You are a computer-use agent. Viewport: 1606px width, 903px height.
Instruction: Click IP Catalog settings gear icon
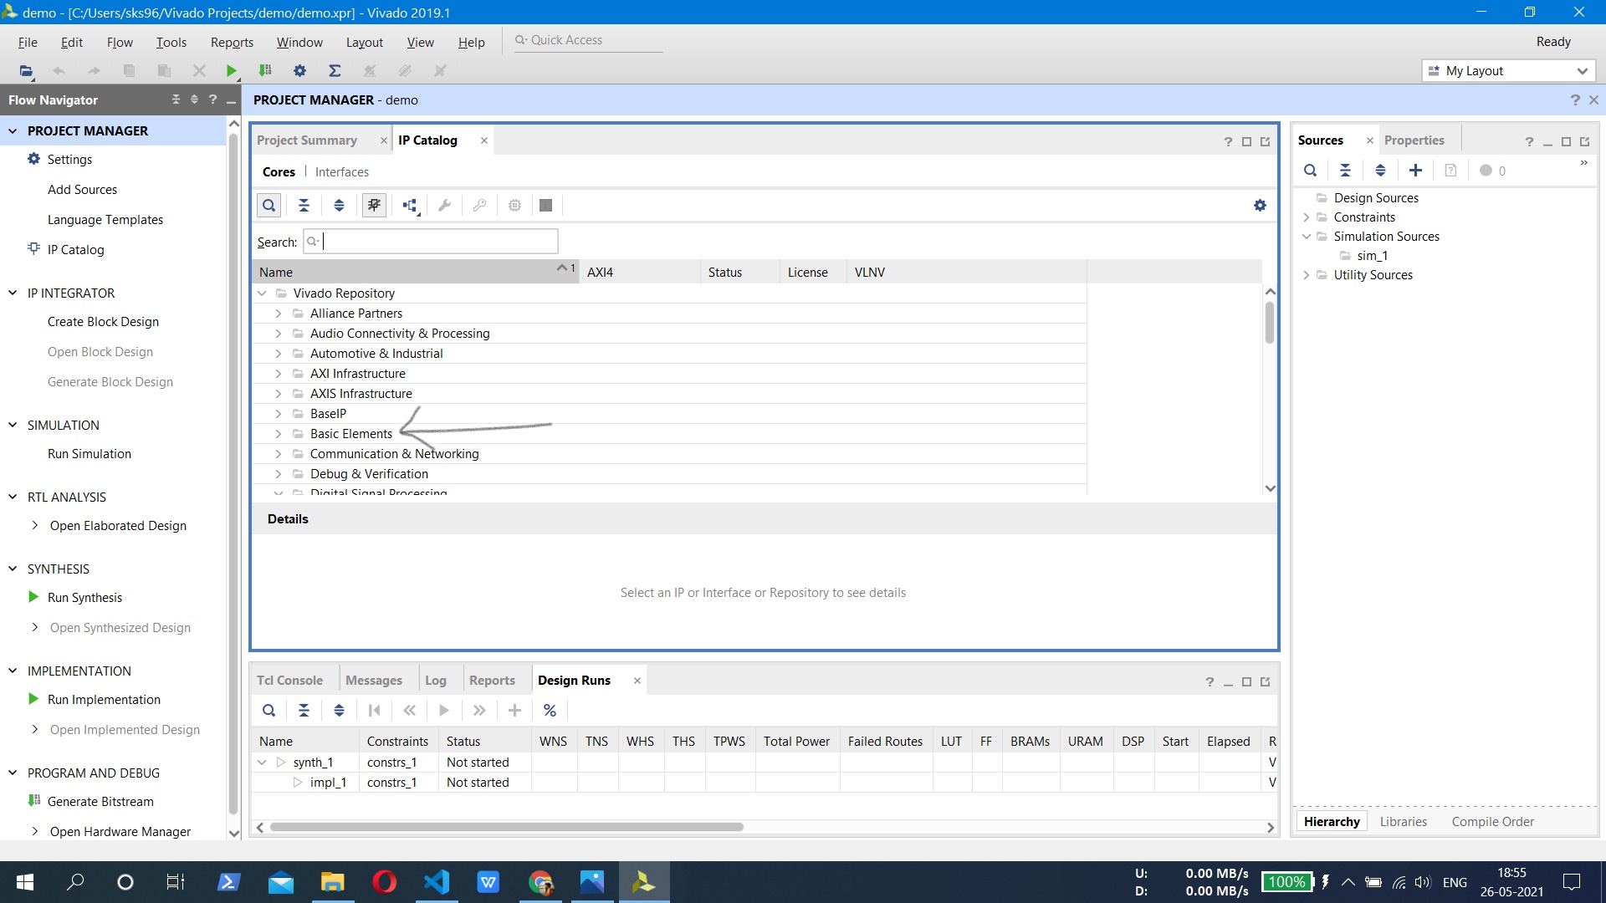click(x=1260, y=206)
